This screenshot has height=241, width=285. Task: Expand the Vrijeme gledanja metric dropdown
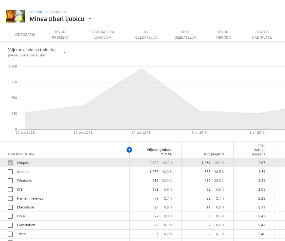(64, 52)
